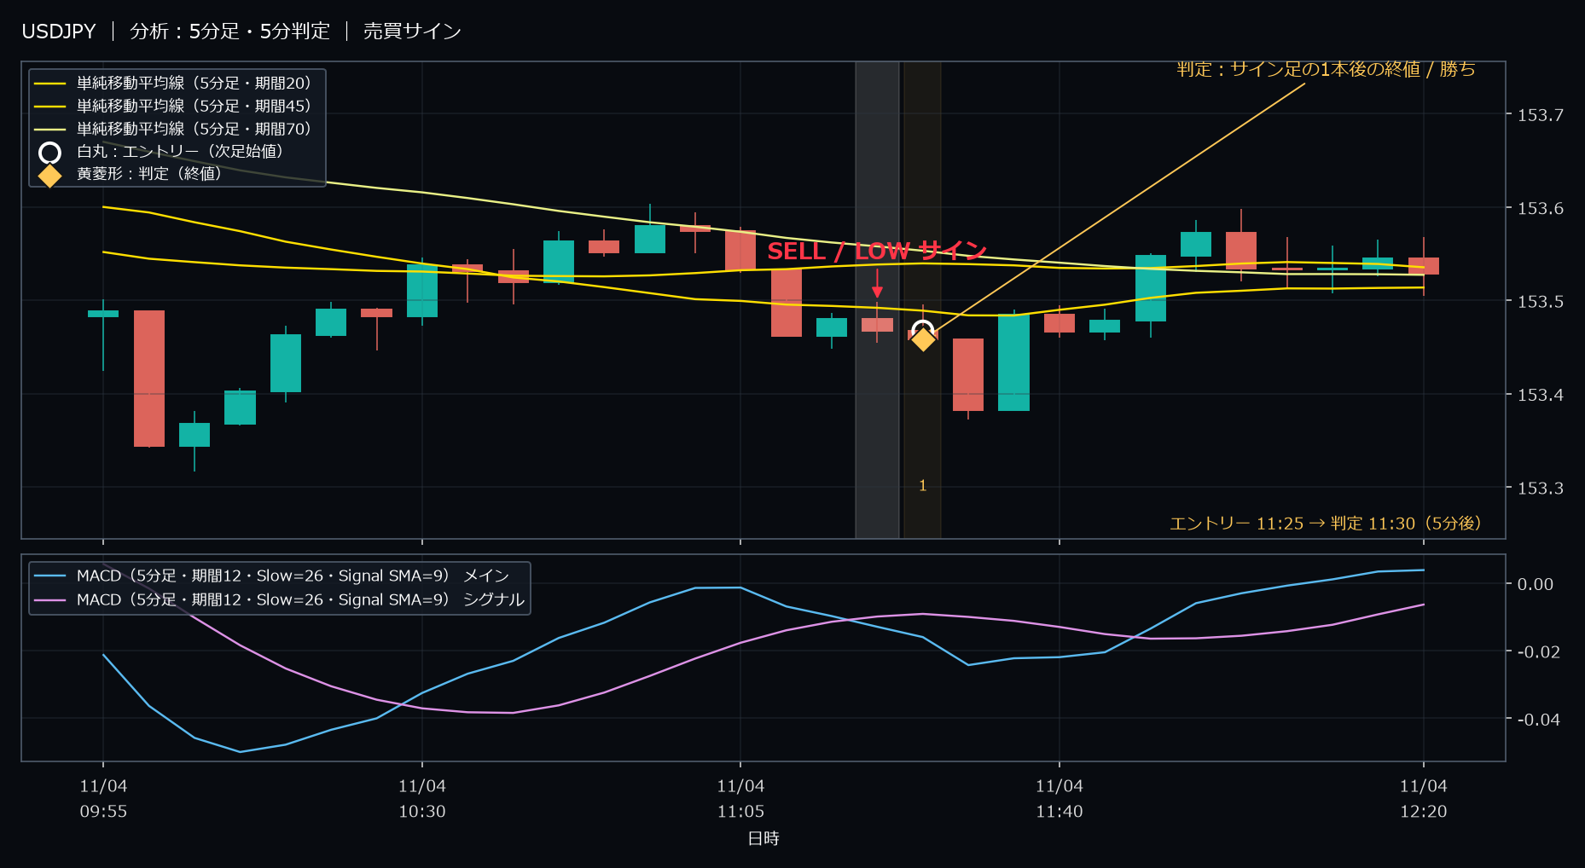Click the '11/04 10:30' time axis label
1585x868 pixels.
tap(422, 799)
